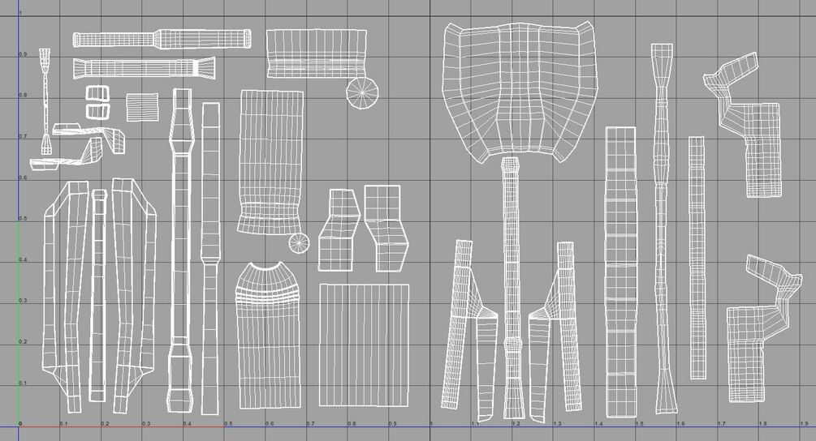816x441 pixels.
Task: Select long thin flared shell between the strips
Action: click(x=663, y=229)
